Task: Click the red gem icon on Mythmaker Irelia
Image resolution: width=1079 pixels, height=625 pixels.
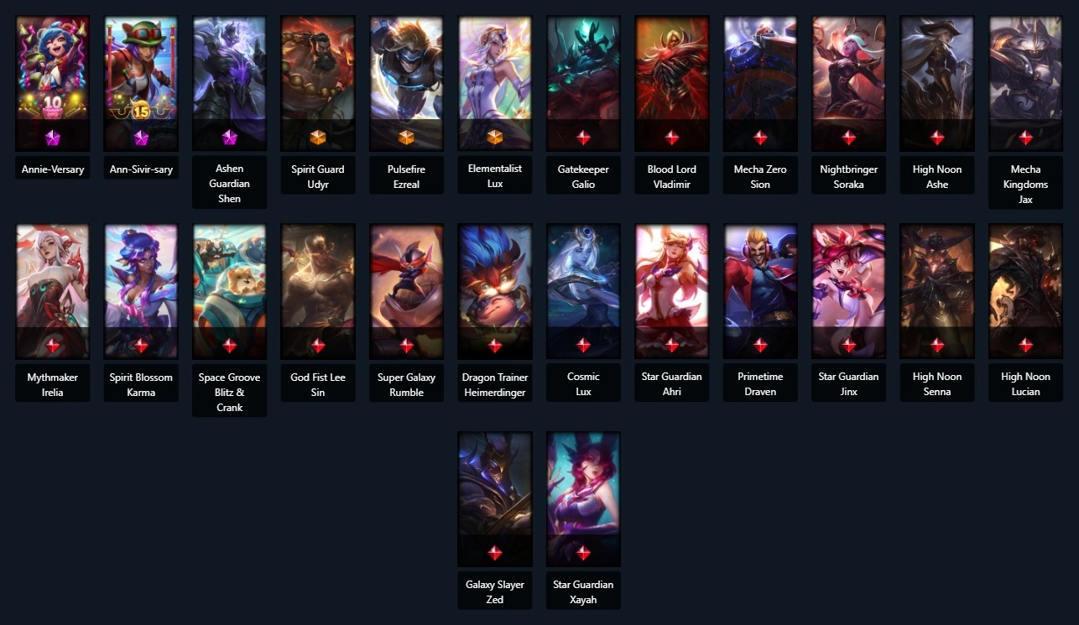Action: point(52,346)
